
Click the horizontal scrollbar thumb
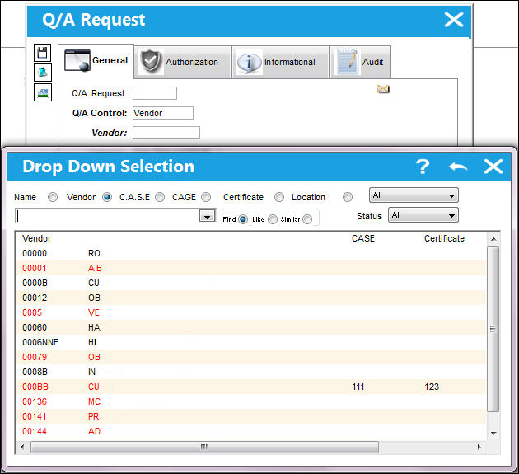point(204,447)
